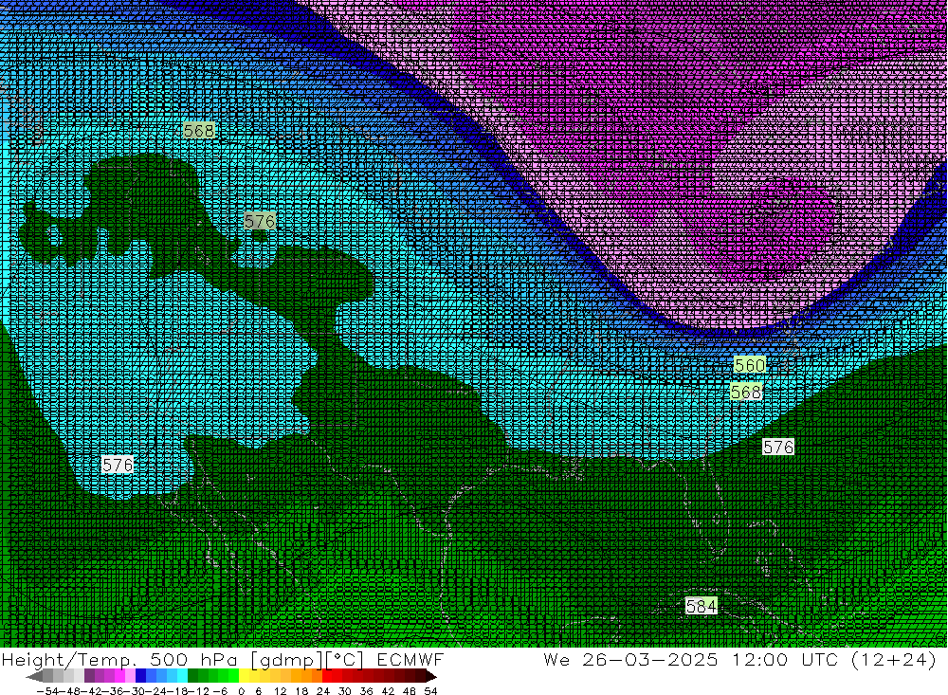Click the bright red swatch at legend value 24
The height and width of the screenshot is (695, 948).
(327, 676)
